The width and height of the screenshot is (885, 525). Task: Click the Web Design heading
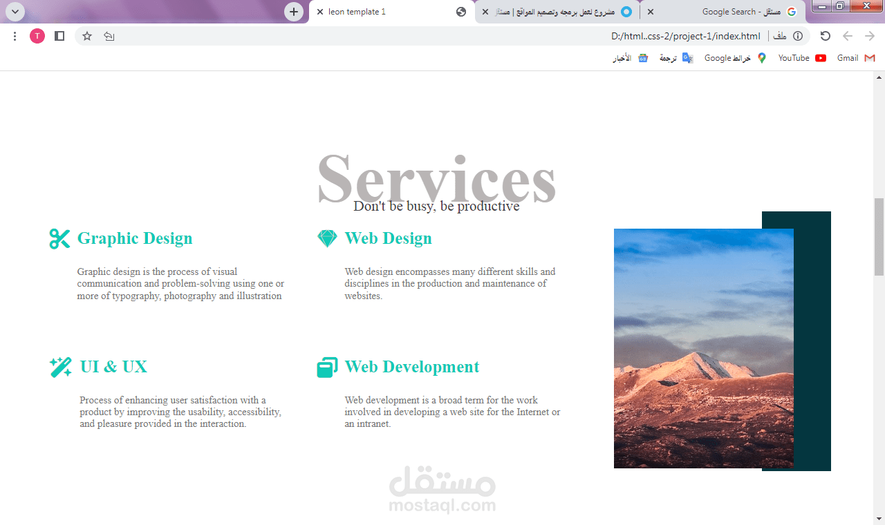pyautogui.click(x=388, y=238)
